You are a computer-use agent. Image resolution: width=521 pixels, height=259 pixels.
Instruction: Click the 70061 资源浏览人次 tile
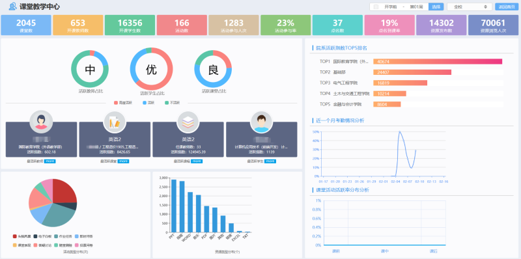(x=493, y=25)
